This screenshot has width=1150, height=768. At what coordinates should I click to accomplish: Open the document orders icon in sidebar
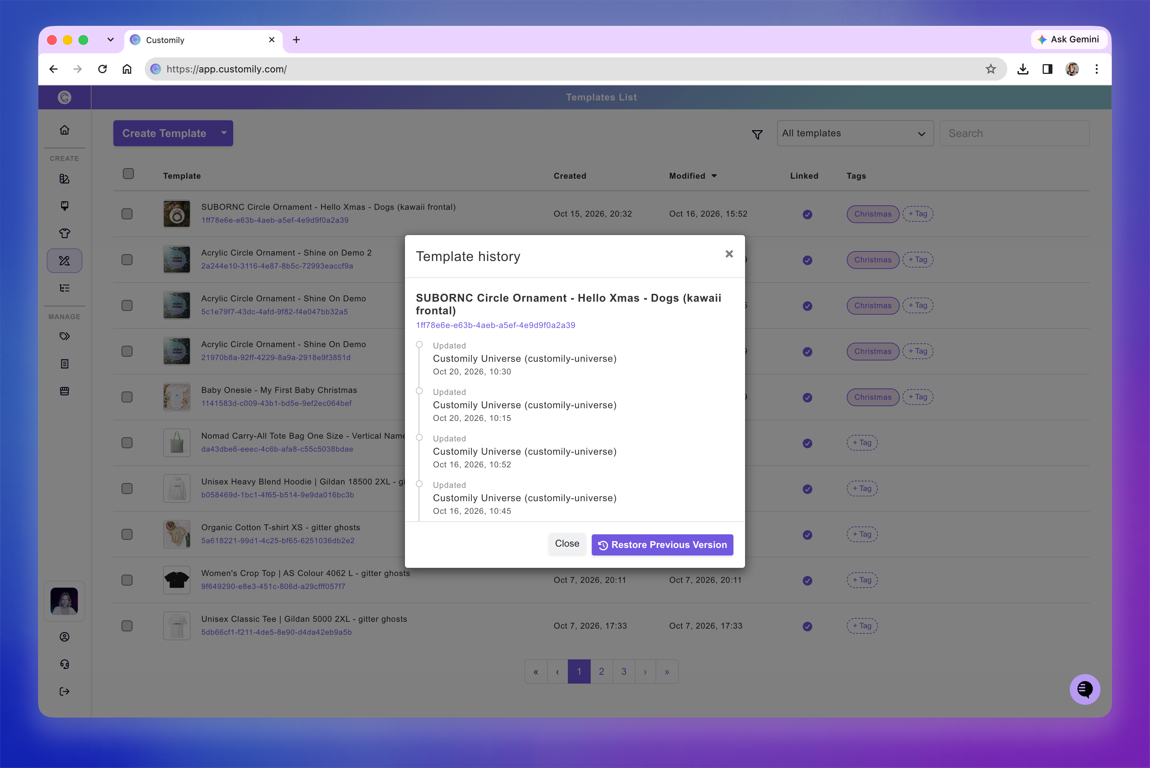click(x=64, y=364)
